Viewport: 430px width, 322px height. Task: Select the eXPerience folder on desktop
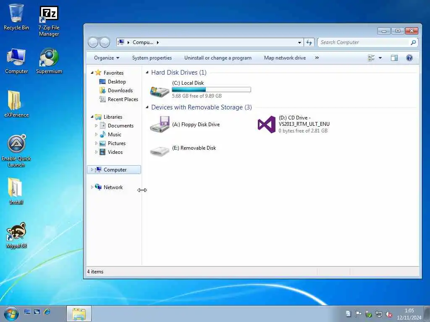tap(16, 104)
